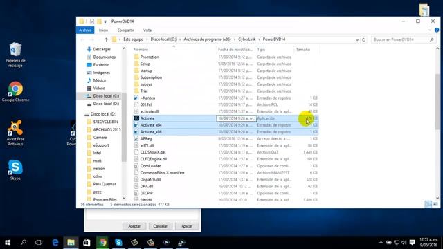Open the Vista ribbon tab
The height and width of the screenshot is (249, 443).
147,30
